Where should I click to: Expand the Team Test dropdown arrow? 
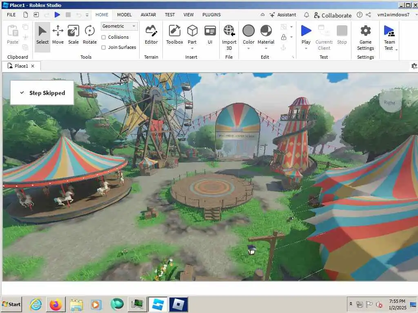coord(397,50)
